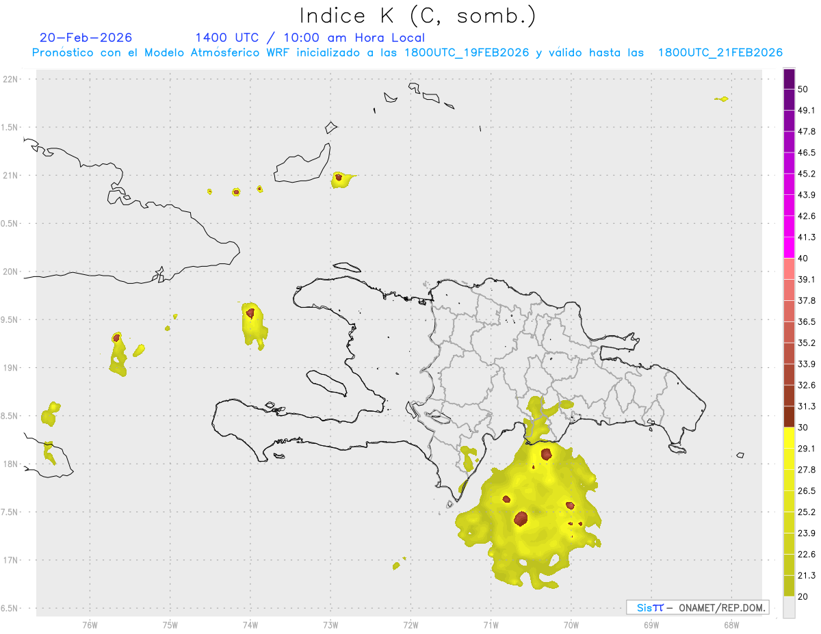Click the colorbar value "50"
Image resolution: width=821 pixels, height=634 pixels.
(x=803, y=89)
